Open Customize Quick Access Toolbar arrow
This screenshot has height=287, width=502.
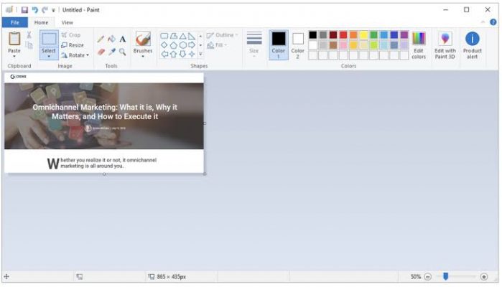53,10
